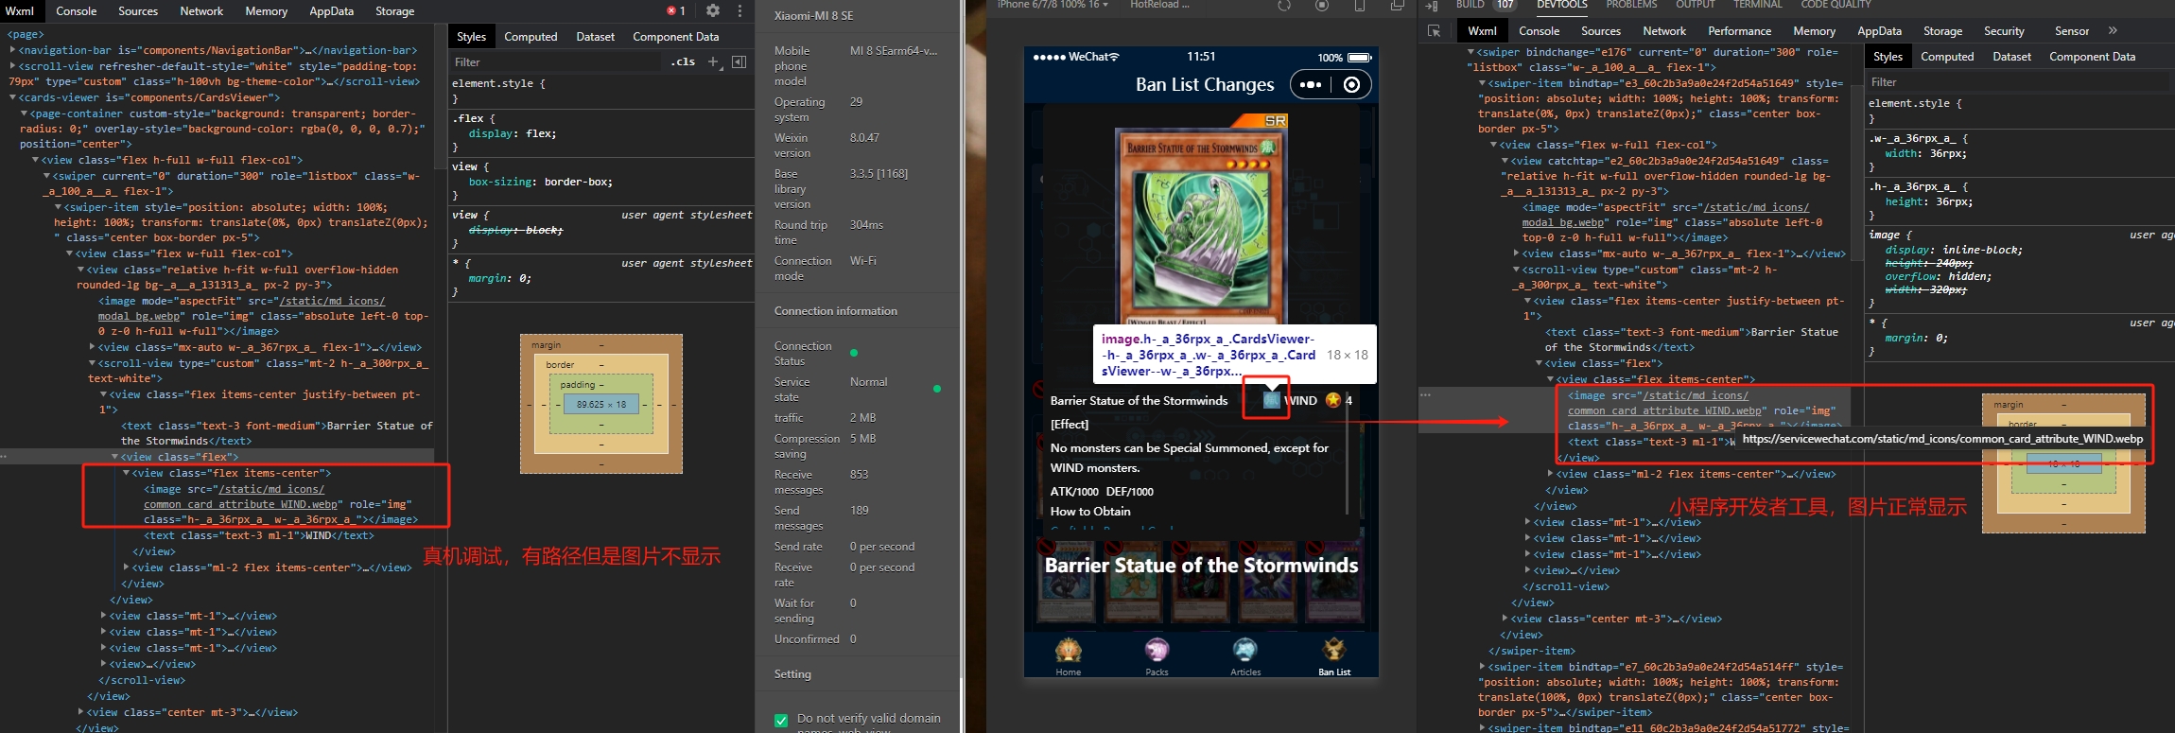Open the Component Data tab in the left styles pane
The image size is (2175, 733).
click(675, 37)
